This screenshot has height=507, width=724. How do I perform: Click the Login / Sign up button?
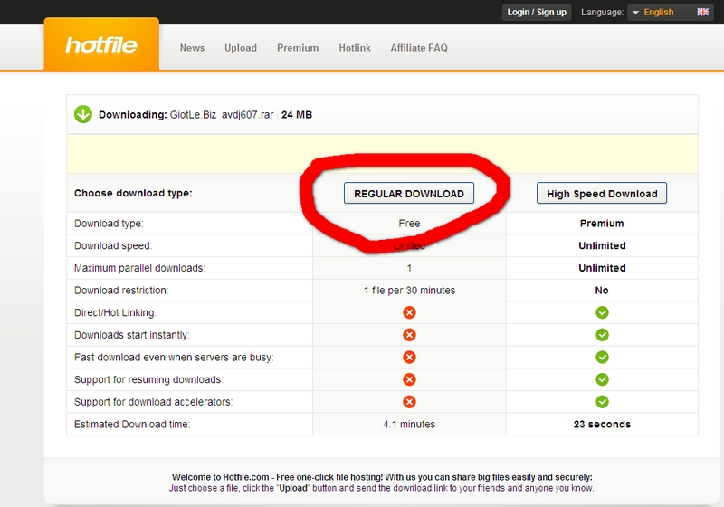pos(537,12)
